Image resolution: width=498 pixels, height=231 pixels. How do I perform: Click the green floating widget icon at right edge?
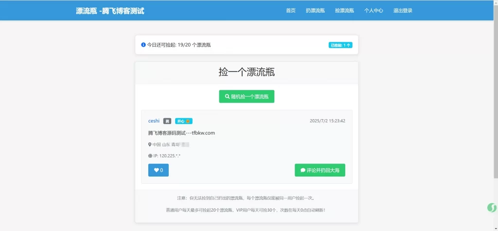[x=492, y=208]
